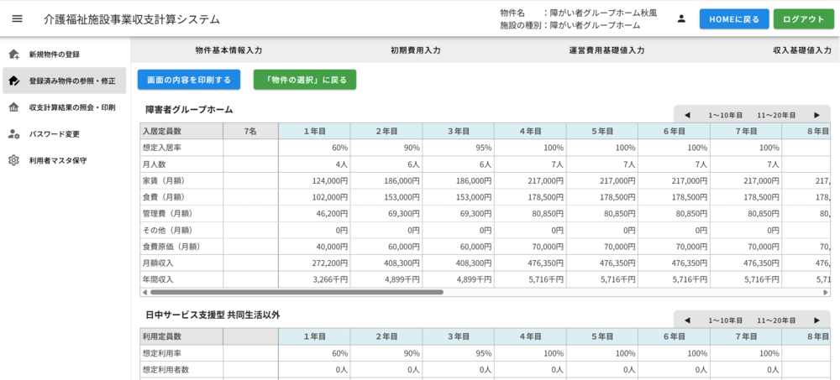The width and height of the screenshot is (840, 380).
Task: Click the 124,000円 rent value
Action: 329,181
